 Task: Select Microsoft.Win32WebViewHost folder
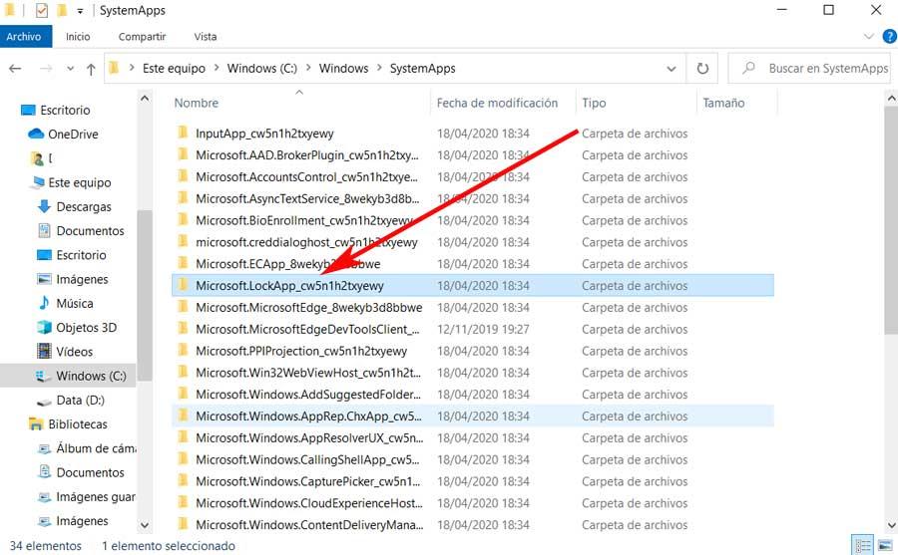tap(473, 373)
